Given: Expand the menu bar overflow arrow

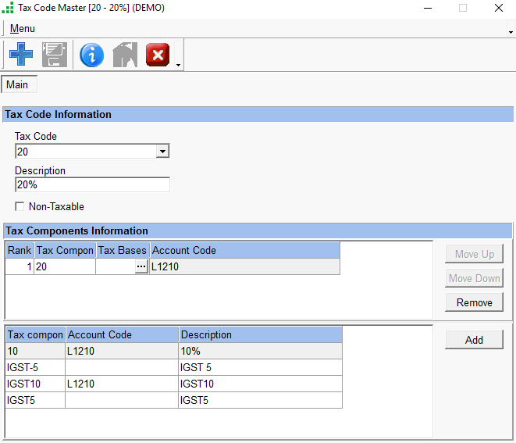Looking at the screenshot, I should (511, 32).
